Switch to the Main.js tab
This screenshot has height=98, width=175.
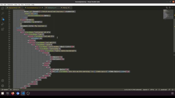click(66, 8)
